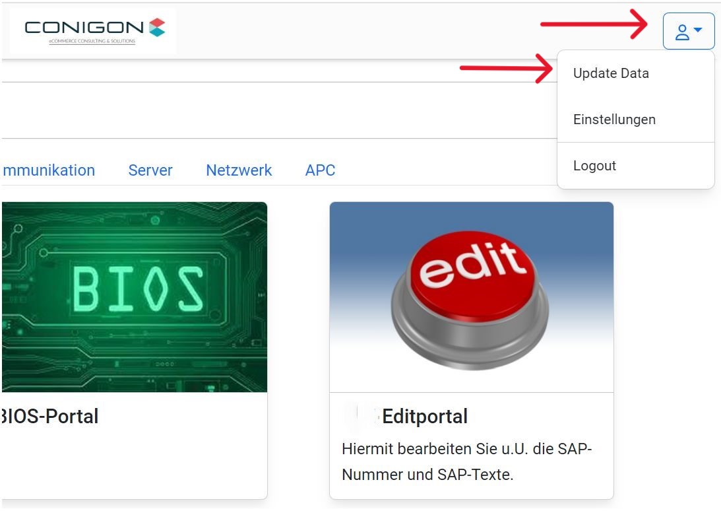Open Einstellungen from the user dropdown

614,119
